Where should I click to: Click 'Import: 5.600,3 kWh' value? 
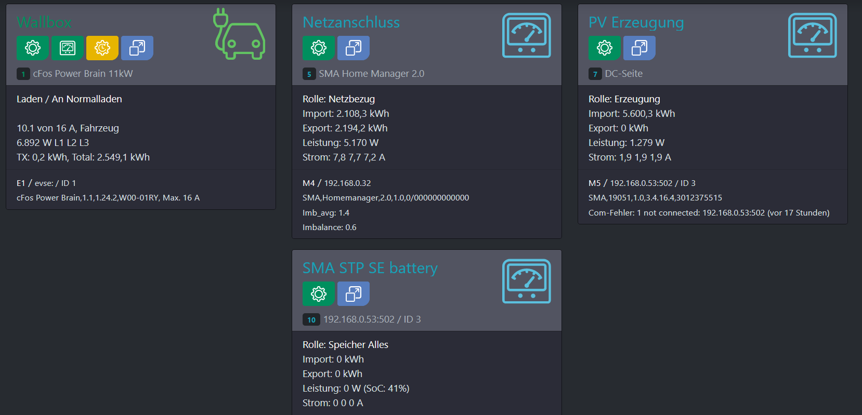click(632, 114)
